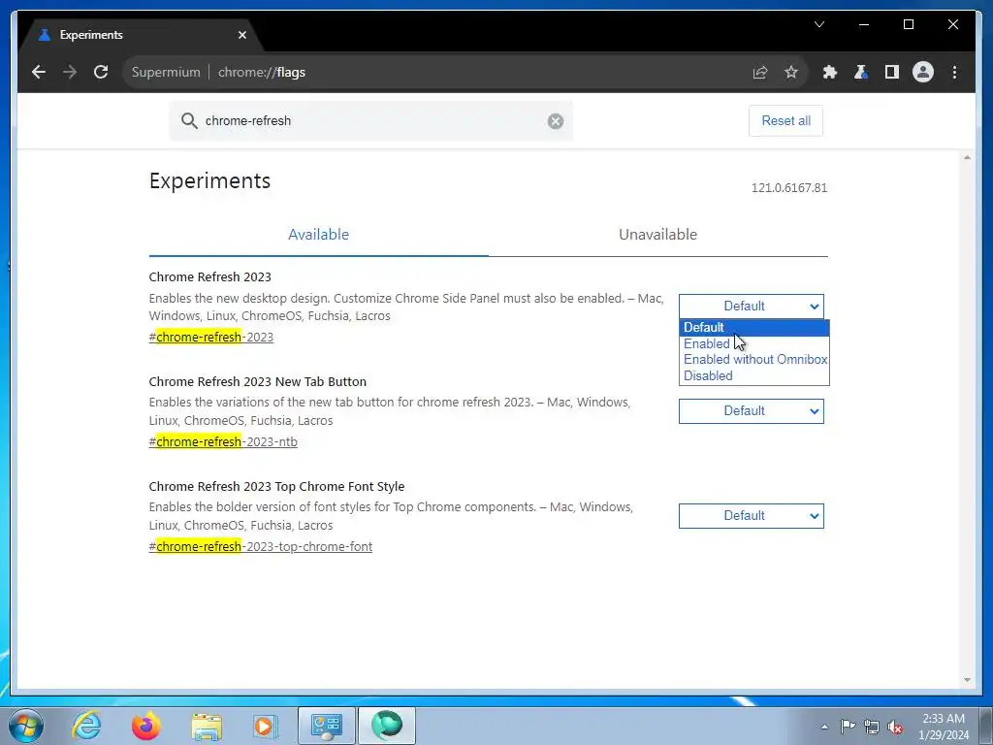Screen dimensions: 993x745
Task: Open the Top Chrome Font Style dropdown
Action: point(752,516)
